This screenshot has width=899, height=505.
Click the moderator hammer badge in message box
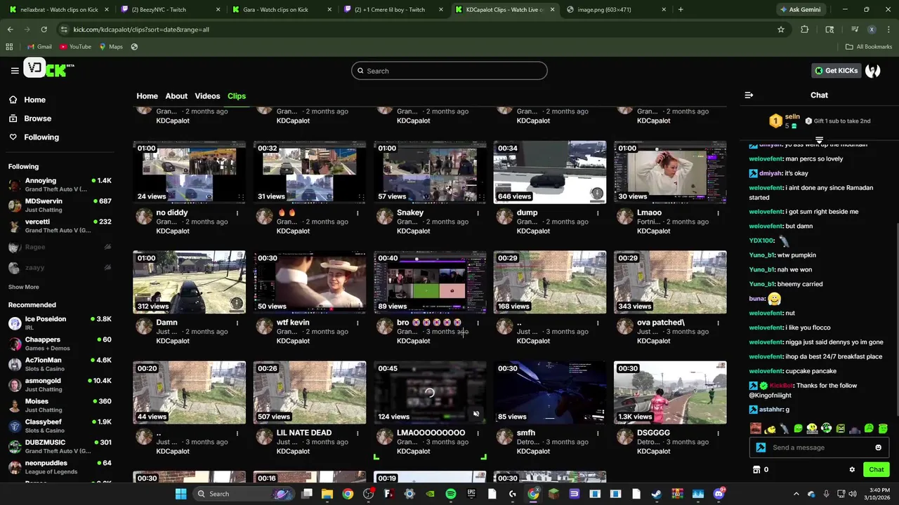(761, 447)
